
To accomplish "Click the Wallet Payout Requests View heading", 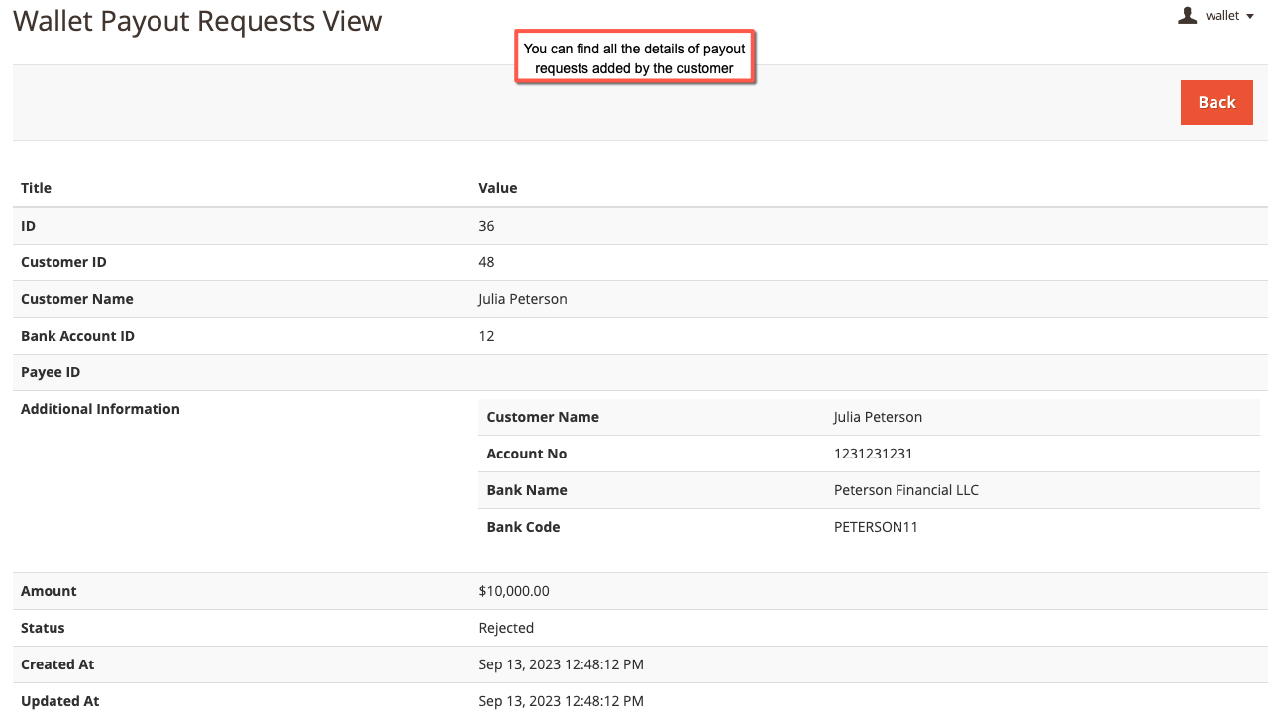I will (197, 21).
